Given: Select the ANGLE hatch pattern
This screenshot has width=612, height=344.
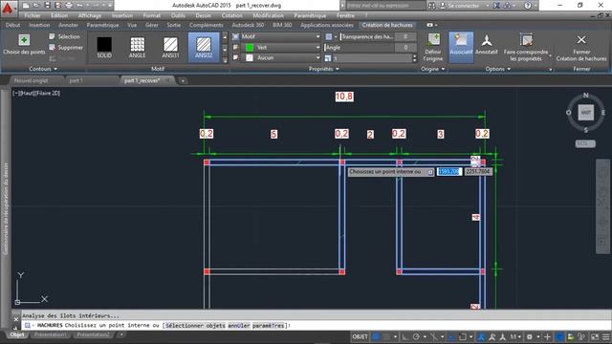Looking at the screenshot, I should coord(137,47).
